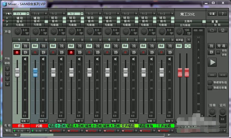Screen dimensions: 231x138
Task: Turn the channel 3 pan knob
Action: tap(54, 32)
